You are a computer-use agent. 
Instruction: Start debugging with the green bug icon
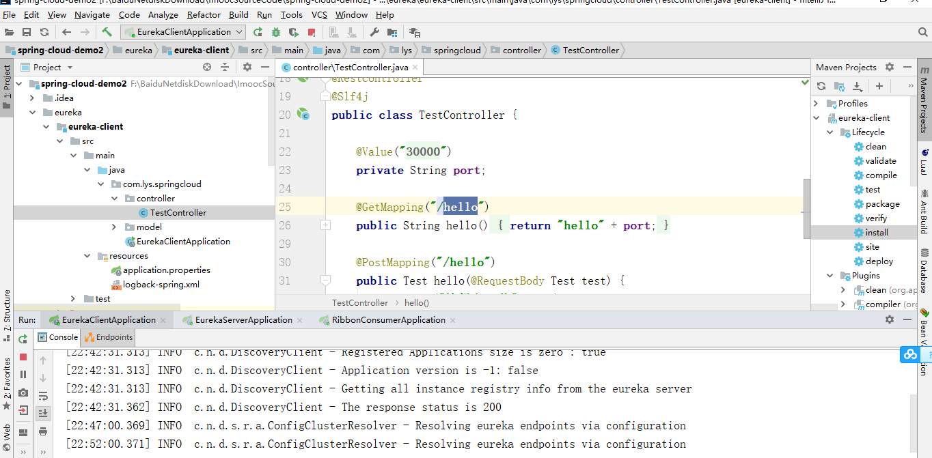276,32
